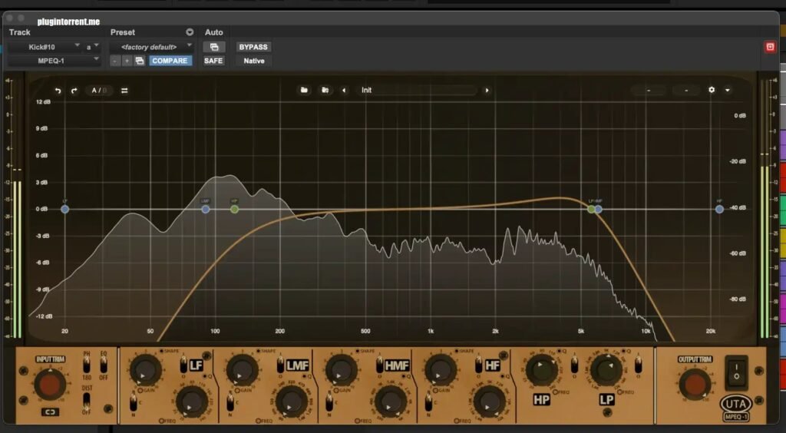Click the save preset folder icon
The height and width of the screenshot is (433, 786).
(325, 91)
